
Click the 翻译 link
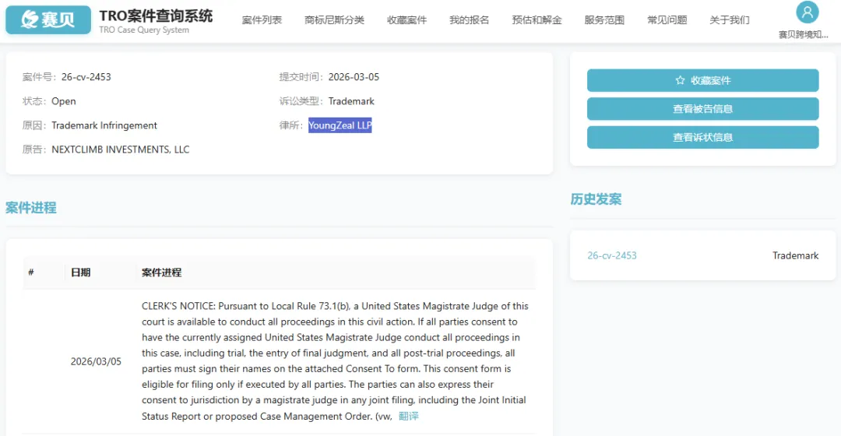point(409,417)
